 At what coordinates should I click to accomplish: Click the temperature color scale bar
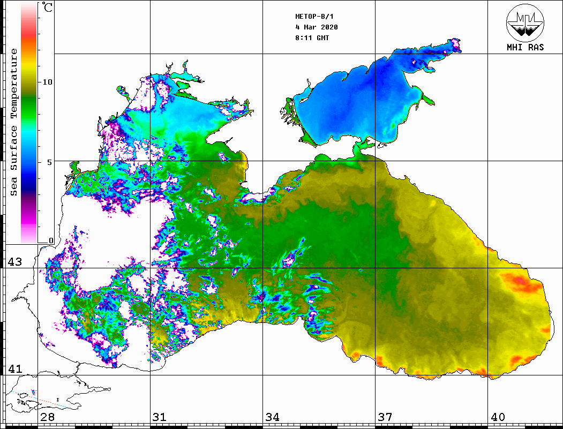(29, 123)
